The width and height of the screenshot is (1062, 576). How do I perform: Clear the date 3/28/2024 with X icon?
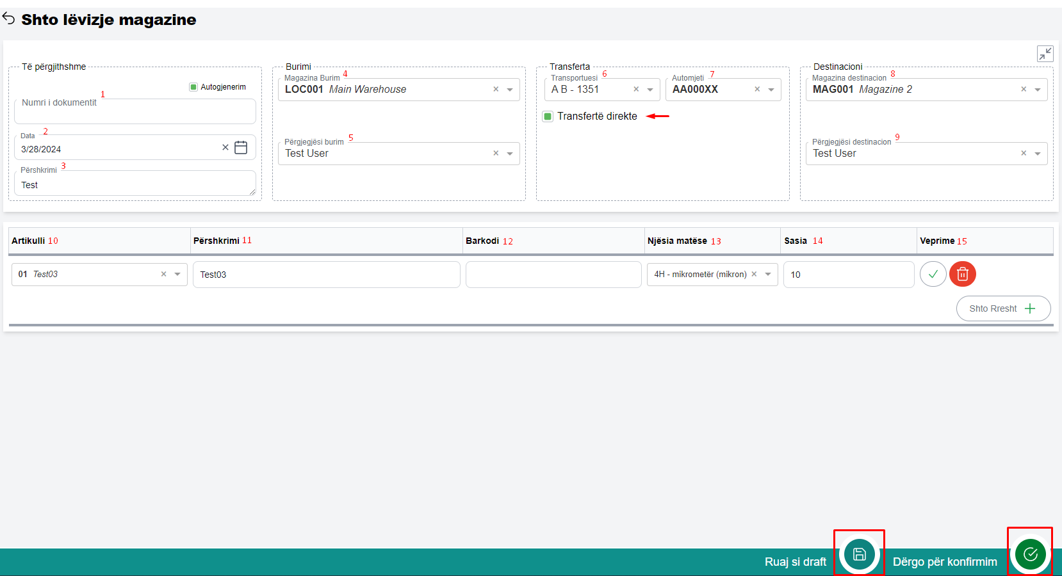pyautogui.click(x=225, y=147)
